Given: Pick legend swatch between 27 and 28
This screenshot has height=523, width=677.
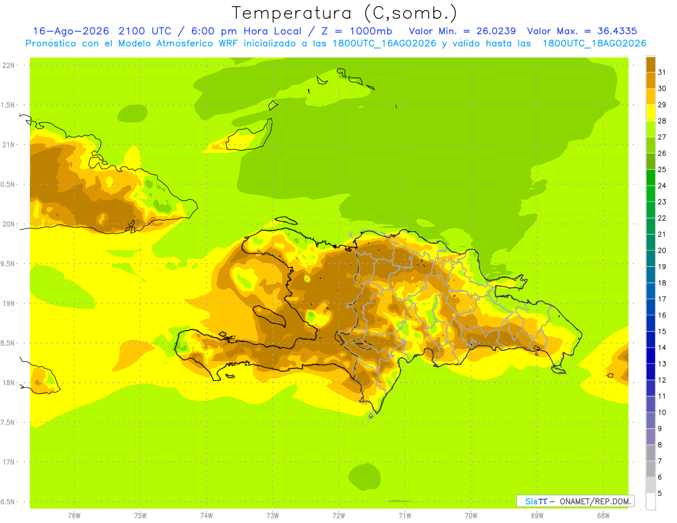Looking at the screenshot, I should (x=650, y=129).
